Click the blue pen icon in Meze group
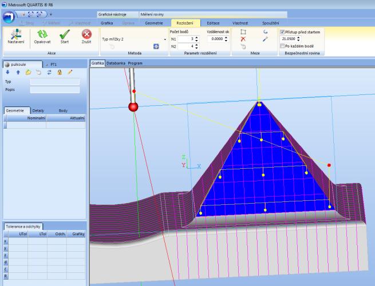 tap(265, 39)
